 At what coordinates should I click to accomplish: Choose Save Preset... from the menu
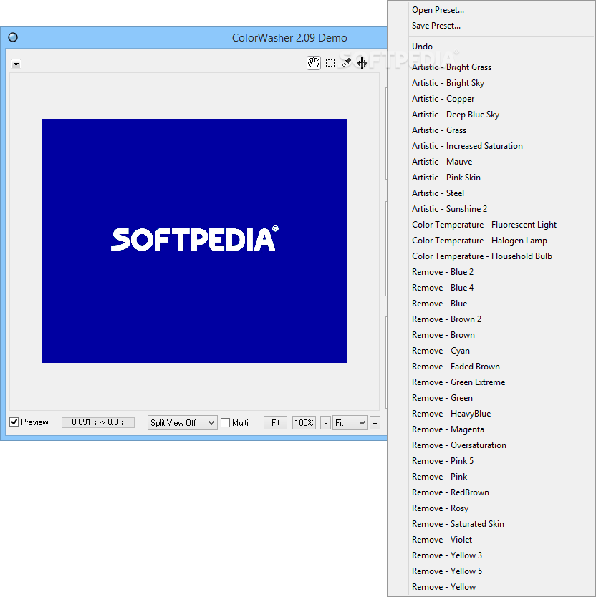491,26
